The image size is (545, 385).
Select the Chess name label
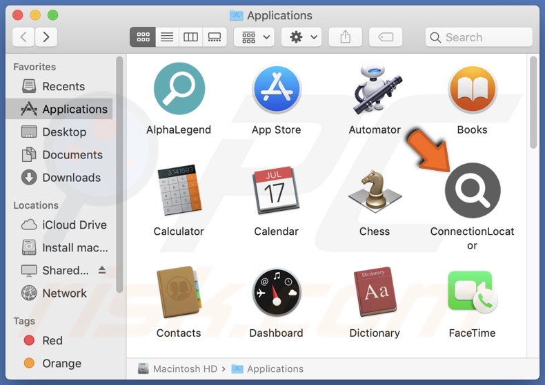coord(375,231)
